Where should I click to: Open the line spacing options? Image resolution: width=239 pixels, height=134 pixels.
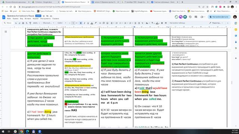pos(117,23)
